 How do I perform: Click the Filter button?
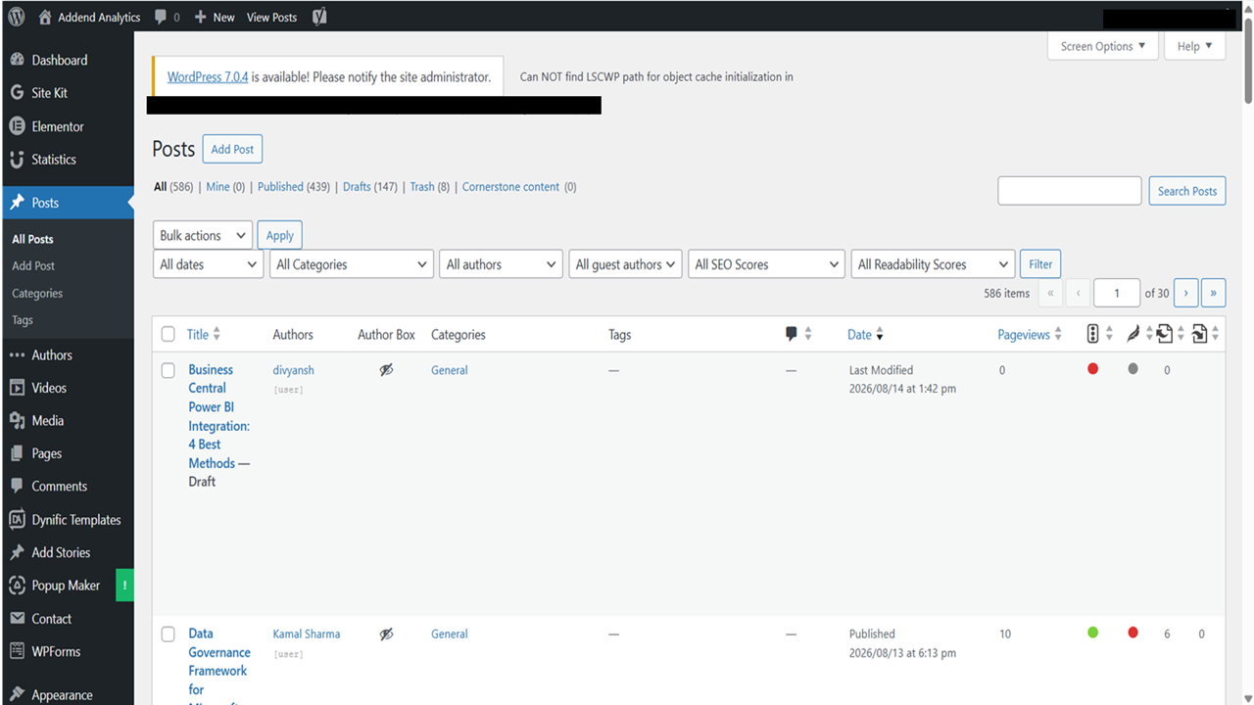[1040, 264]
